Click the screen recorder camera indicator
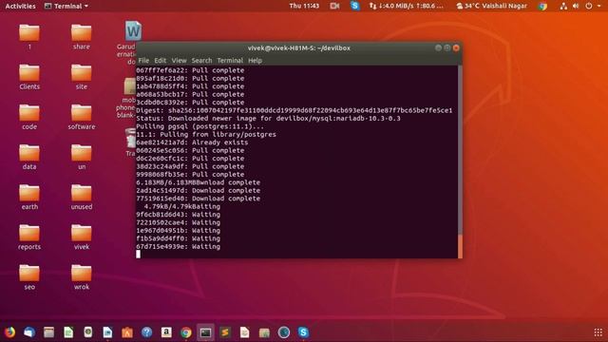The height and width of the screenshot is (342, 608). click(334, 6)
